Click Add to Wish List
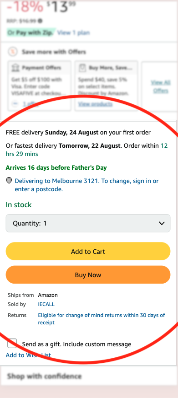 (x=28, y=355)
